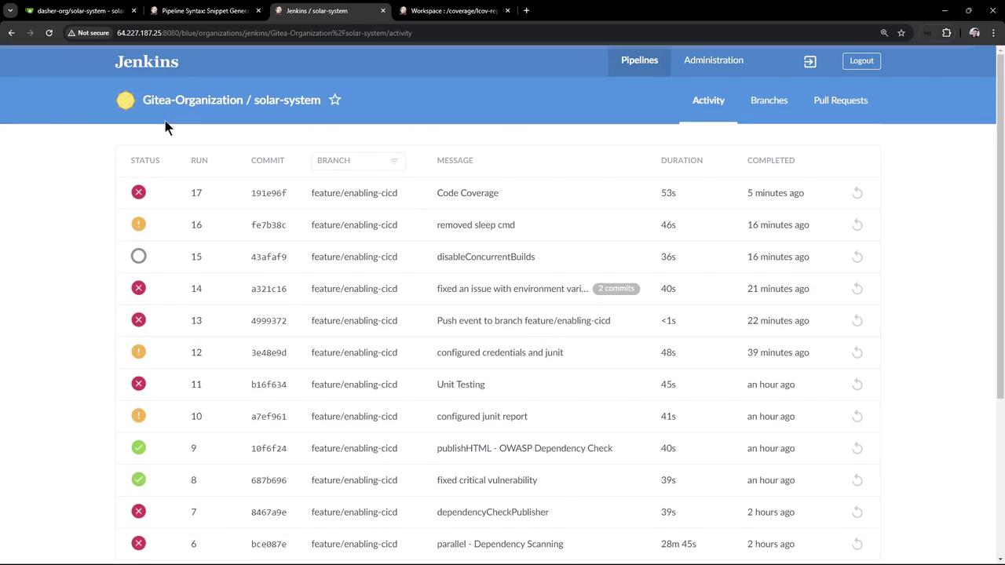Go to classic Jenkins via exit icon
This screenshot has width=1005, height=565.
810,61
